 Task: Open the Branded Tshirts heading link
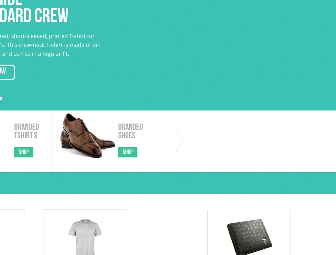(27, 131)
